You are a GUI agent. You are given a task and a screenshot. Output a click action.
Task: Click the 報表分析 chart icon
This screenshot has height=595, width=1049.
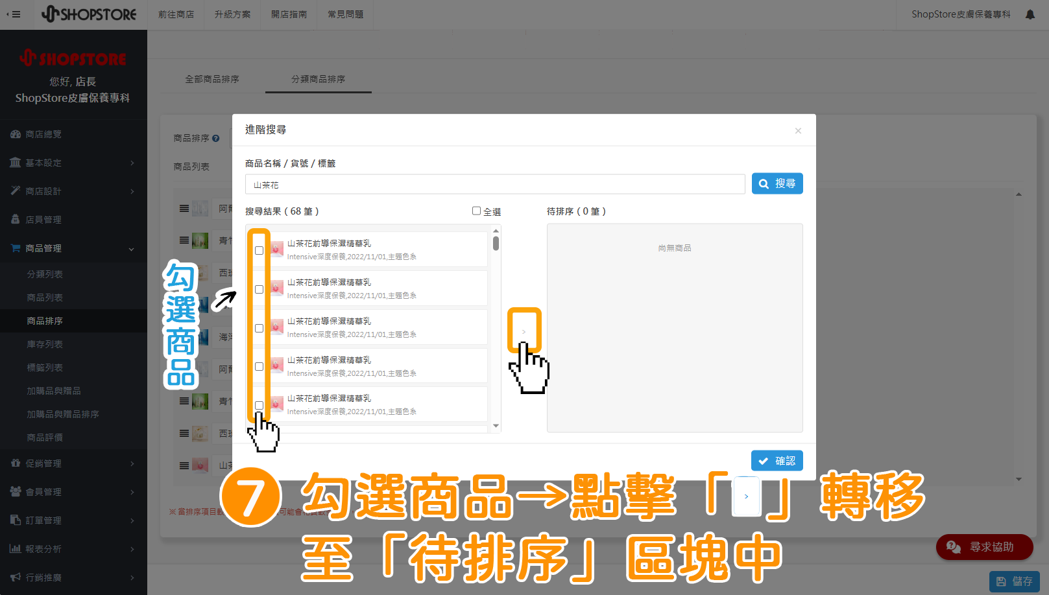point(16,548)
